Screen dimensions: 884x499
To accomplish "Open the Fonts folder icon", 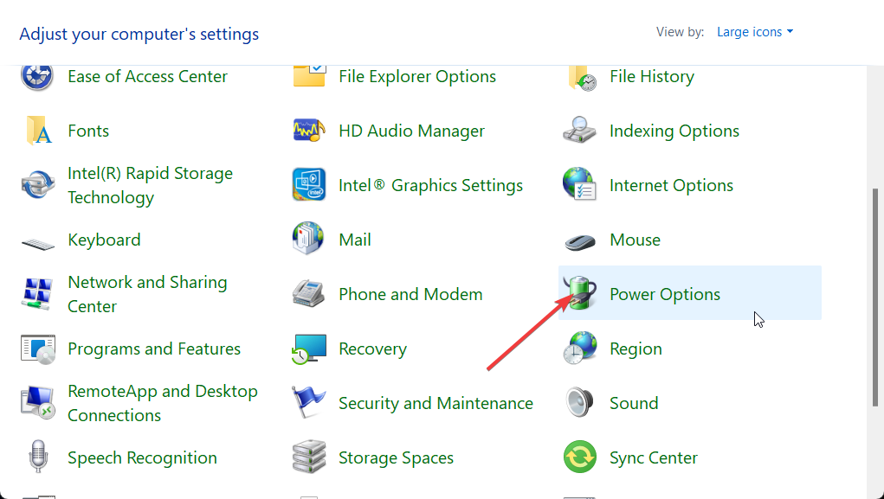I will [x=37, y=131].
